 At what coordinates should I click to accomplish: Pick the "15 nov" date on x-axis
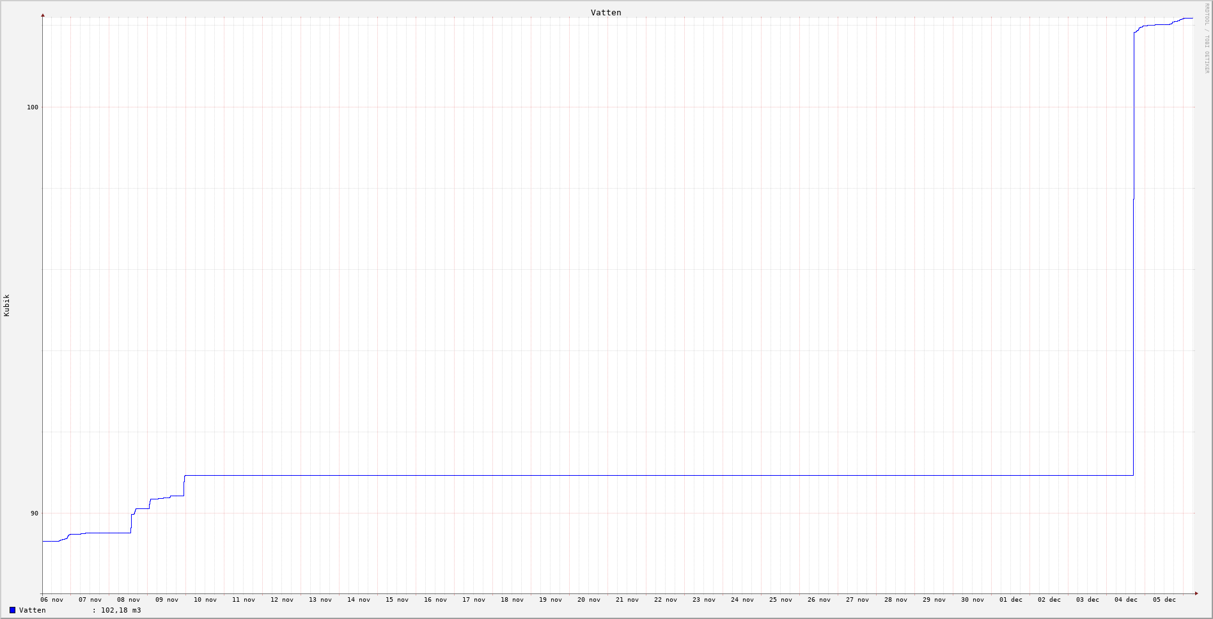[x=397, y=600]
